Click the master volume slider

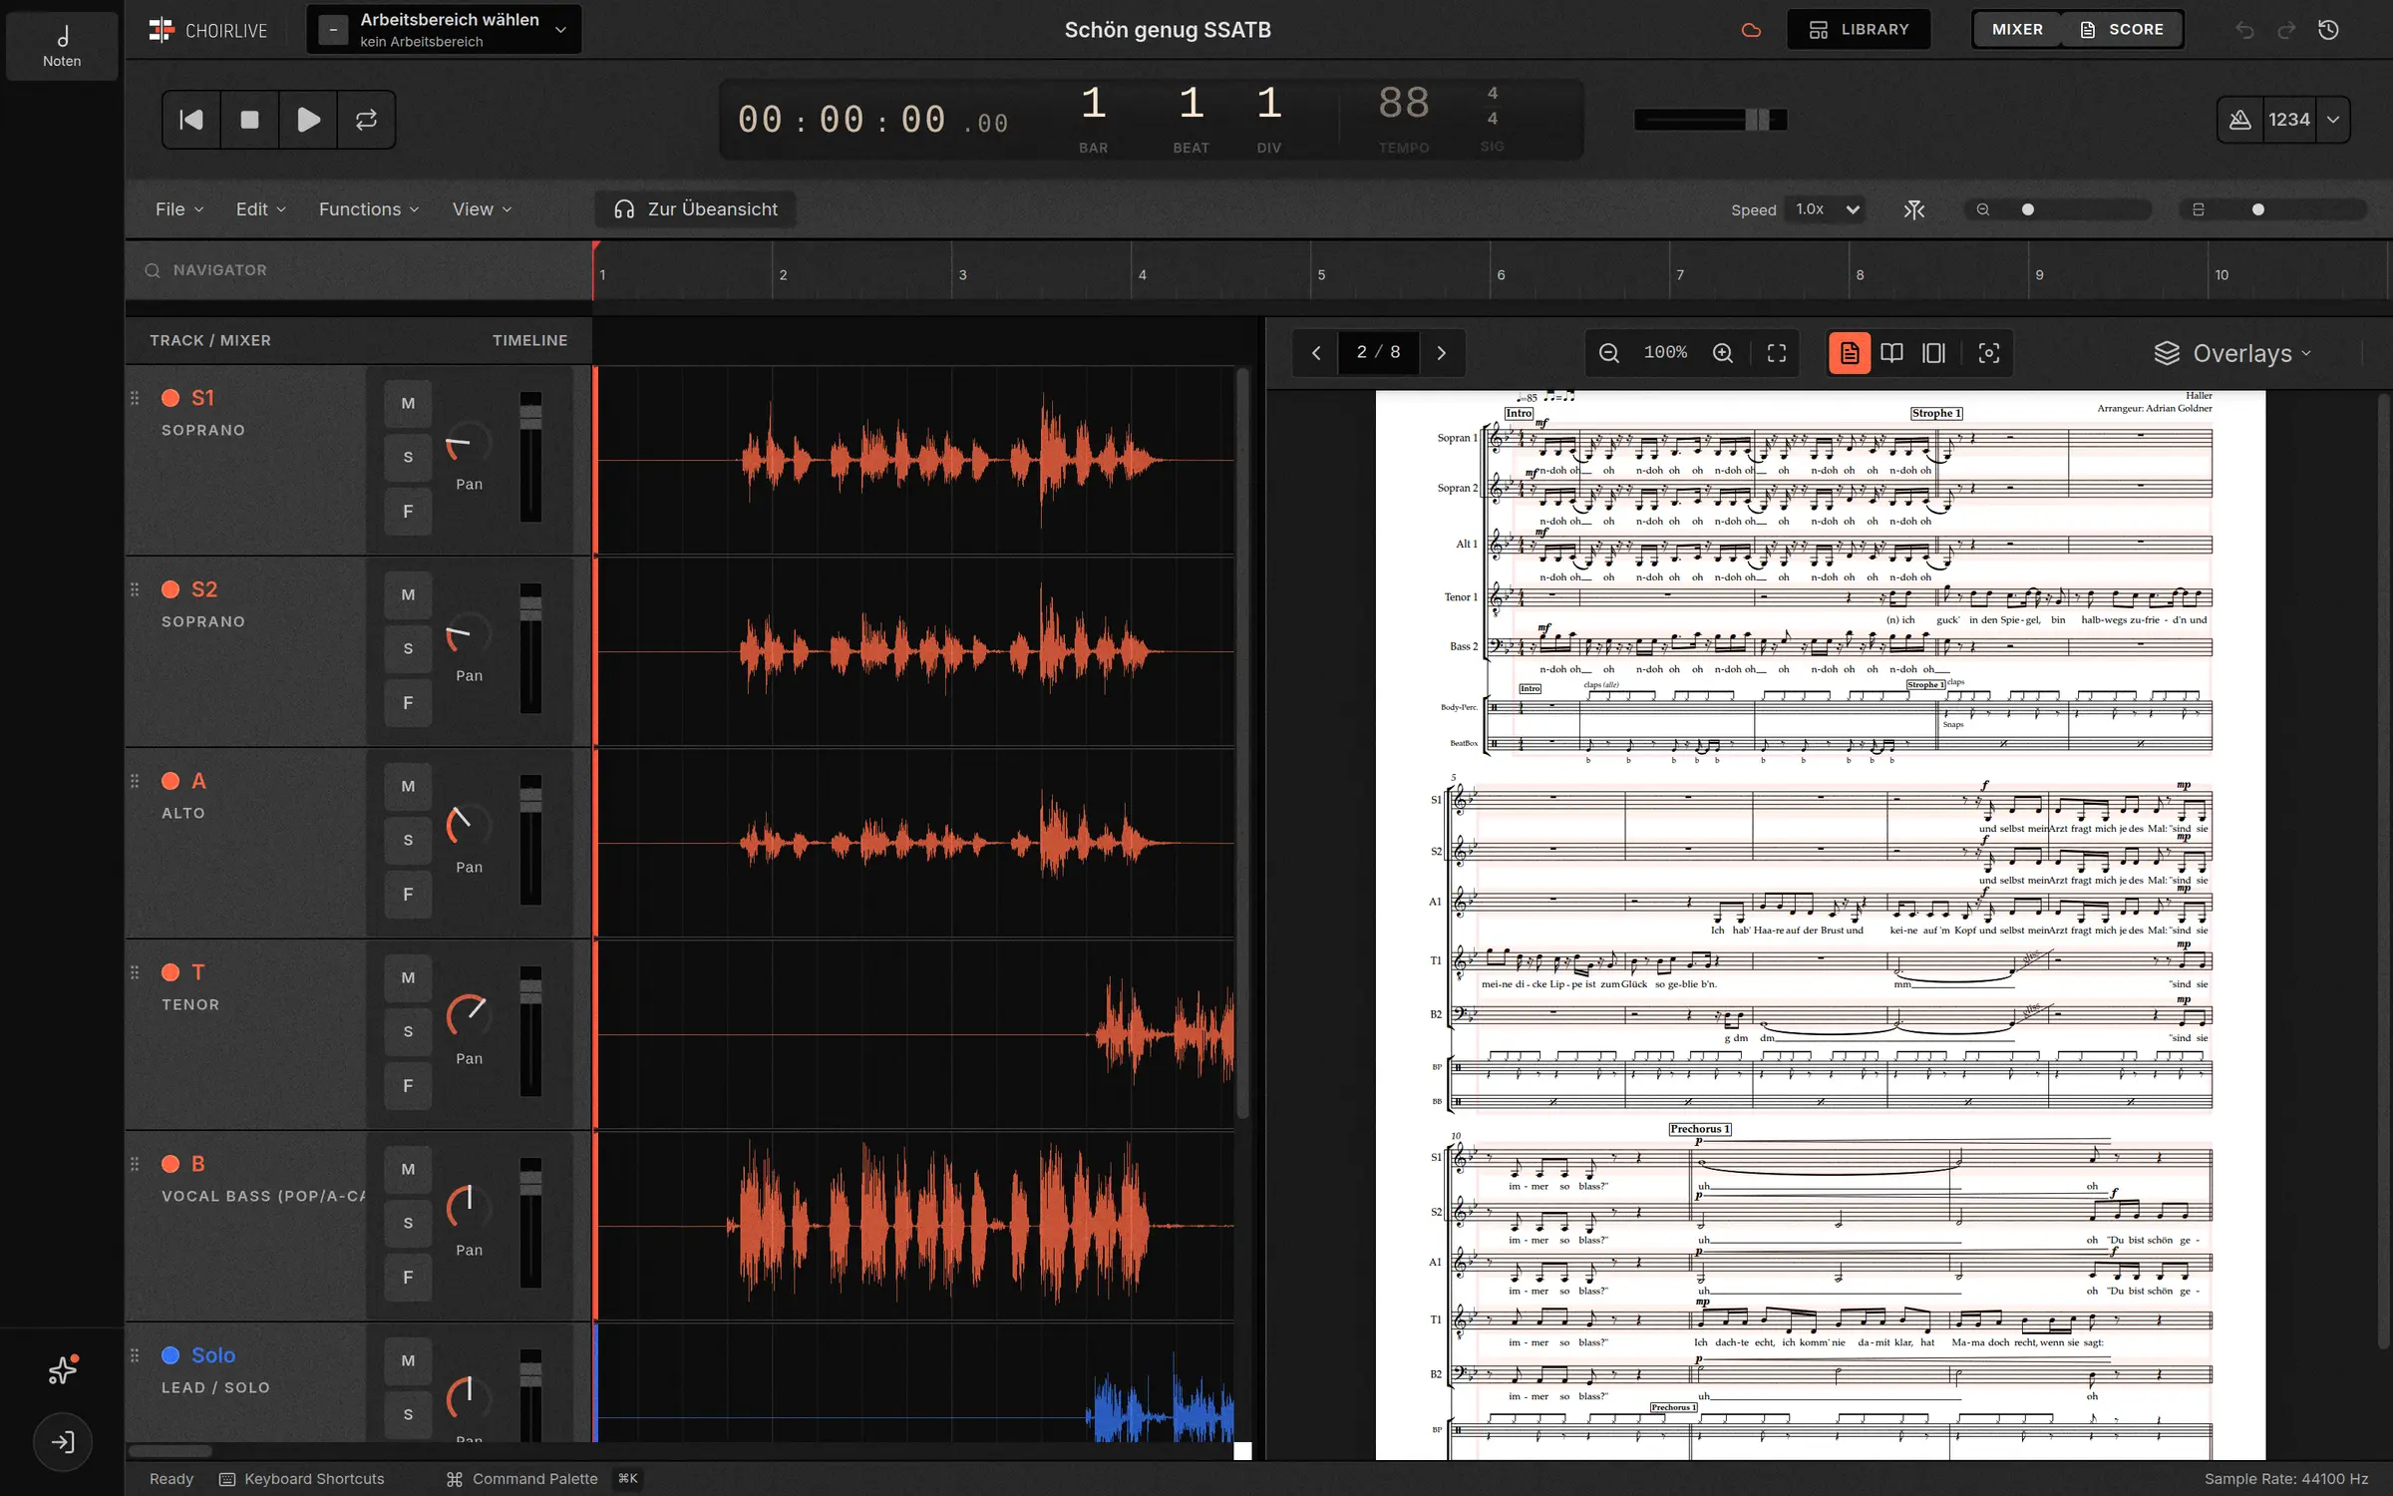(x=1710, y=120)
